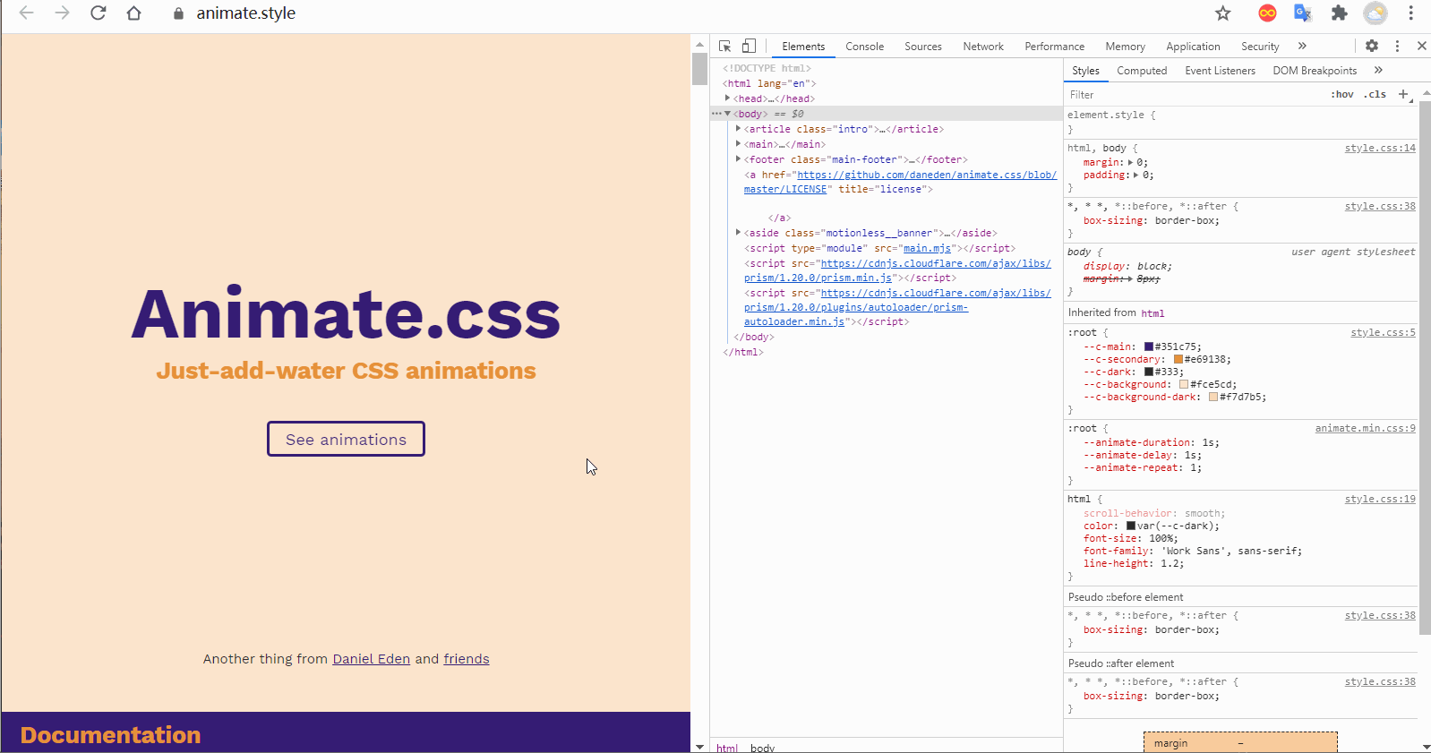
Task: Open the Application tab
Action: click(x=1193, y=47)
